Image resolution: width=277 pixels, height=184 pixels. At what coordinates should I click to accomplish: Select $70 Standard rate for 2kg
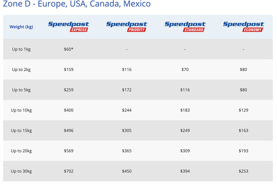coord(185,69)
